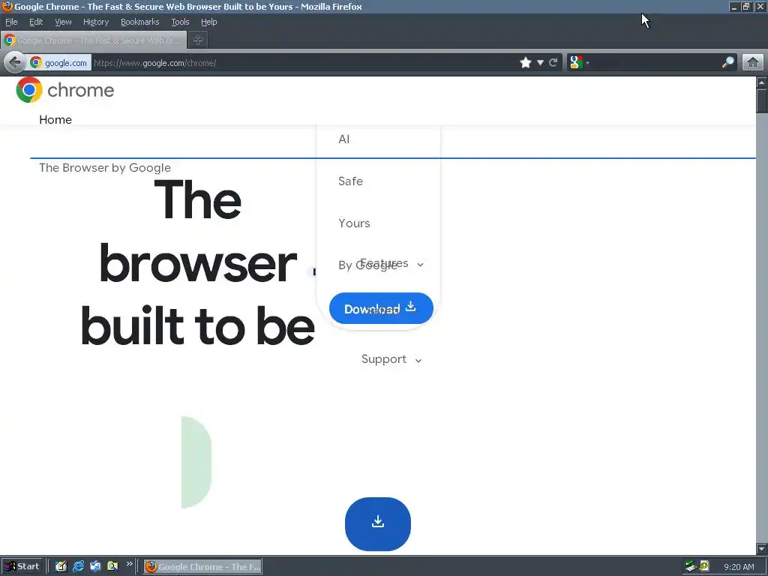Viewport: 768px width, 576px height.
Task: Expand the quick launch overflow chevron
Action: (129, 564)
